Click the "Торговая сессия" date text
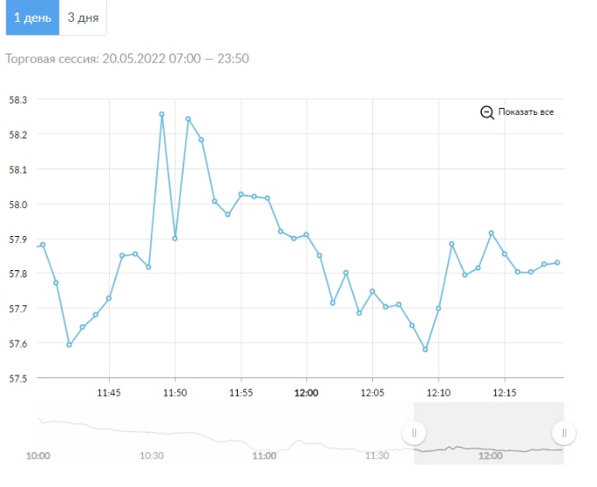The width and height of the screenshot is (597, 487). point(127,59)
